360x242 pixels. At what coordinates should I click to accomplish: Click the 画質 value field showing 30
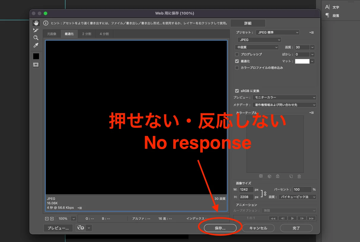pyautogui.click(x=302, y=47)
